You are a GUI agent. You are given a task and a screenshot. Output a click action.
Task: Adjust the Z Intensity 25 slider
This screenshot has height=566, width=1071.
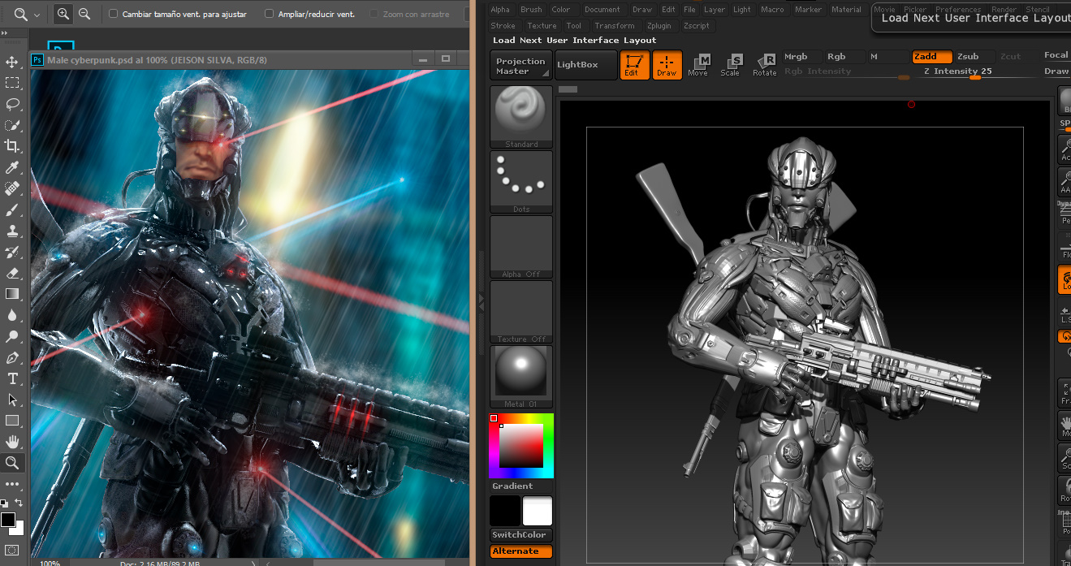(x=978, y=71)
